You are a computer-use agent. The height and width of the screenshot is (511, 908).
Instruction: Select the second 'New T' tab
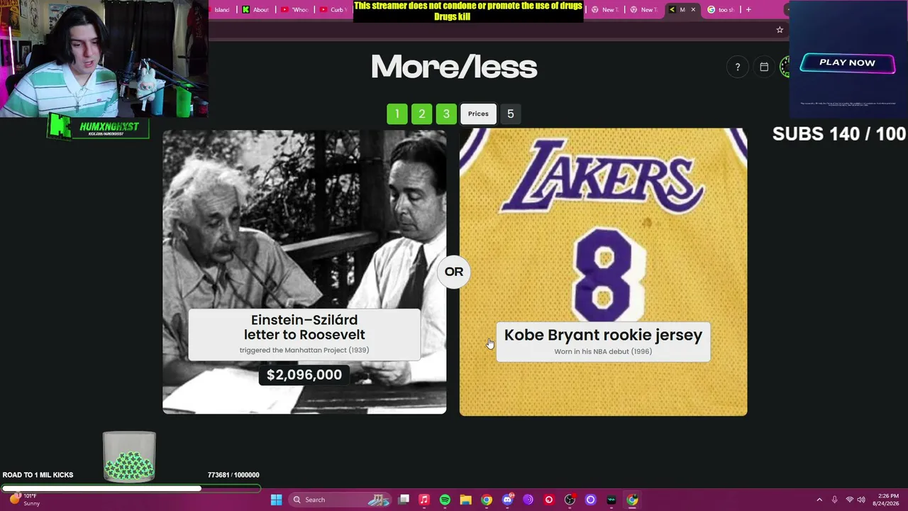click(x=643, y=10)
